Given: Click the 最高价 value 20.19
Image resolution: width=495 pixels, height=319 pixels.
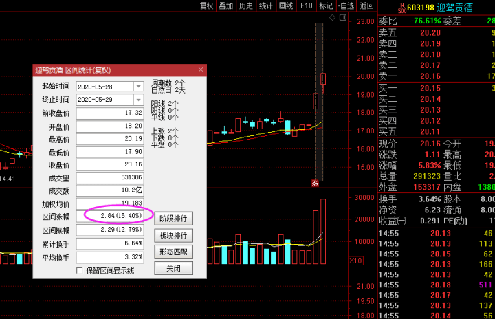Looking at the screenshot, I should (110, 139).
